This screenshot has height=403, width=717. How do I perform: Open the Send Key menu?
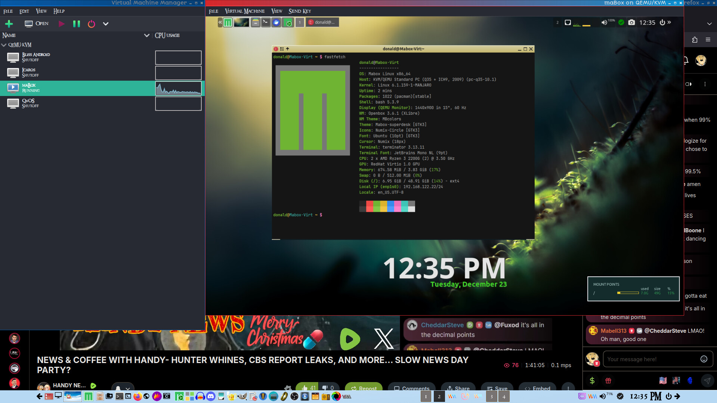300,11
